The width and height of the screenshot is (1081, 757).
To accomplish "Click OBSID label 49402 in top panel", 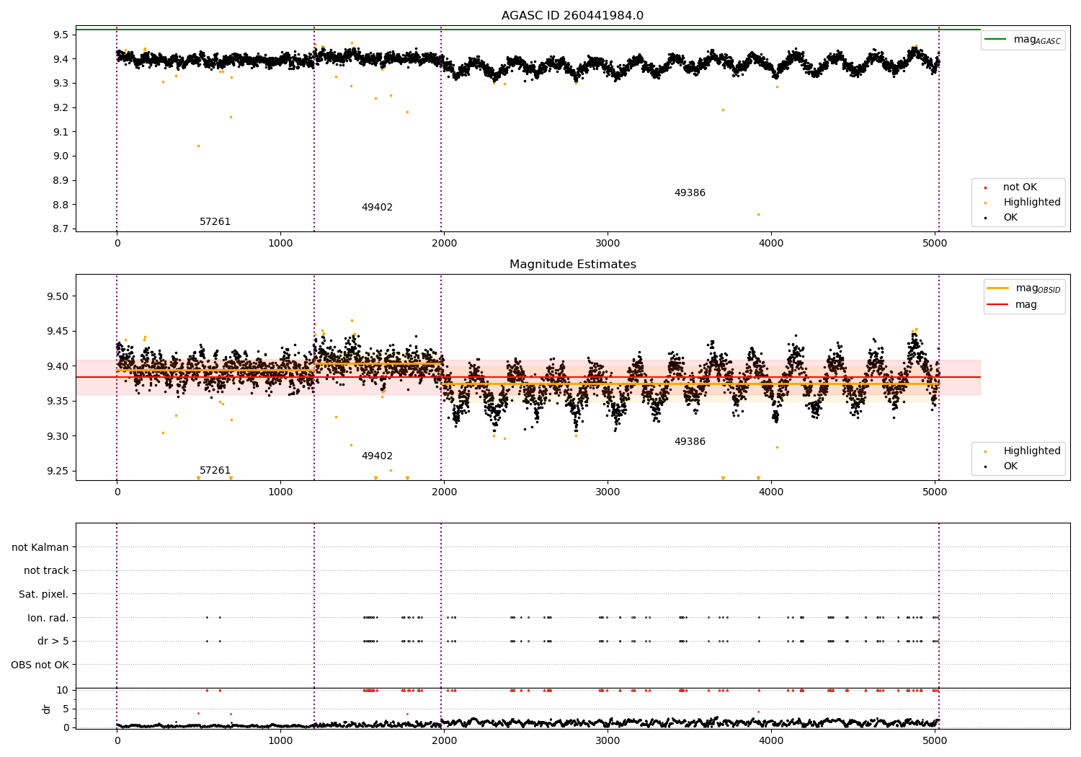I will click(377, 208).
